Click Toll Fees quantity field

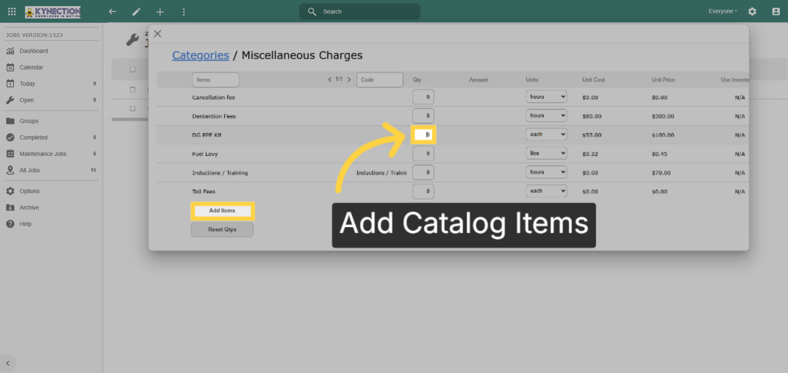423,191
